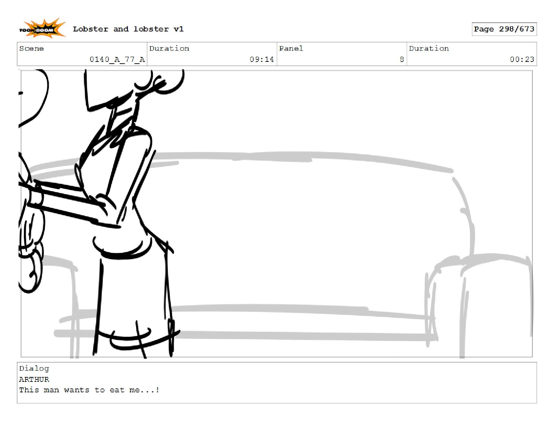Click the storyboard panel sketch

276,214
